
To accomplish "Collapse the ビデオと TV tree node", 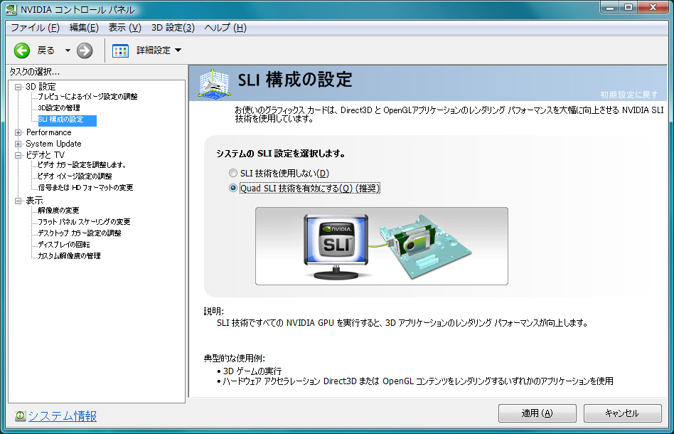I will [18, 155].
